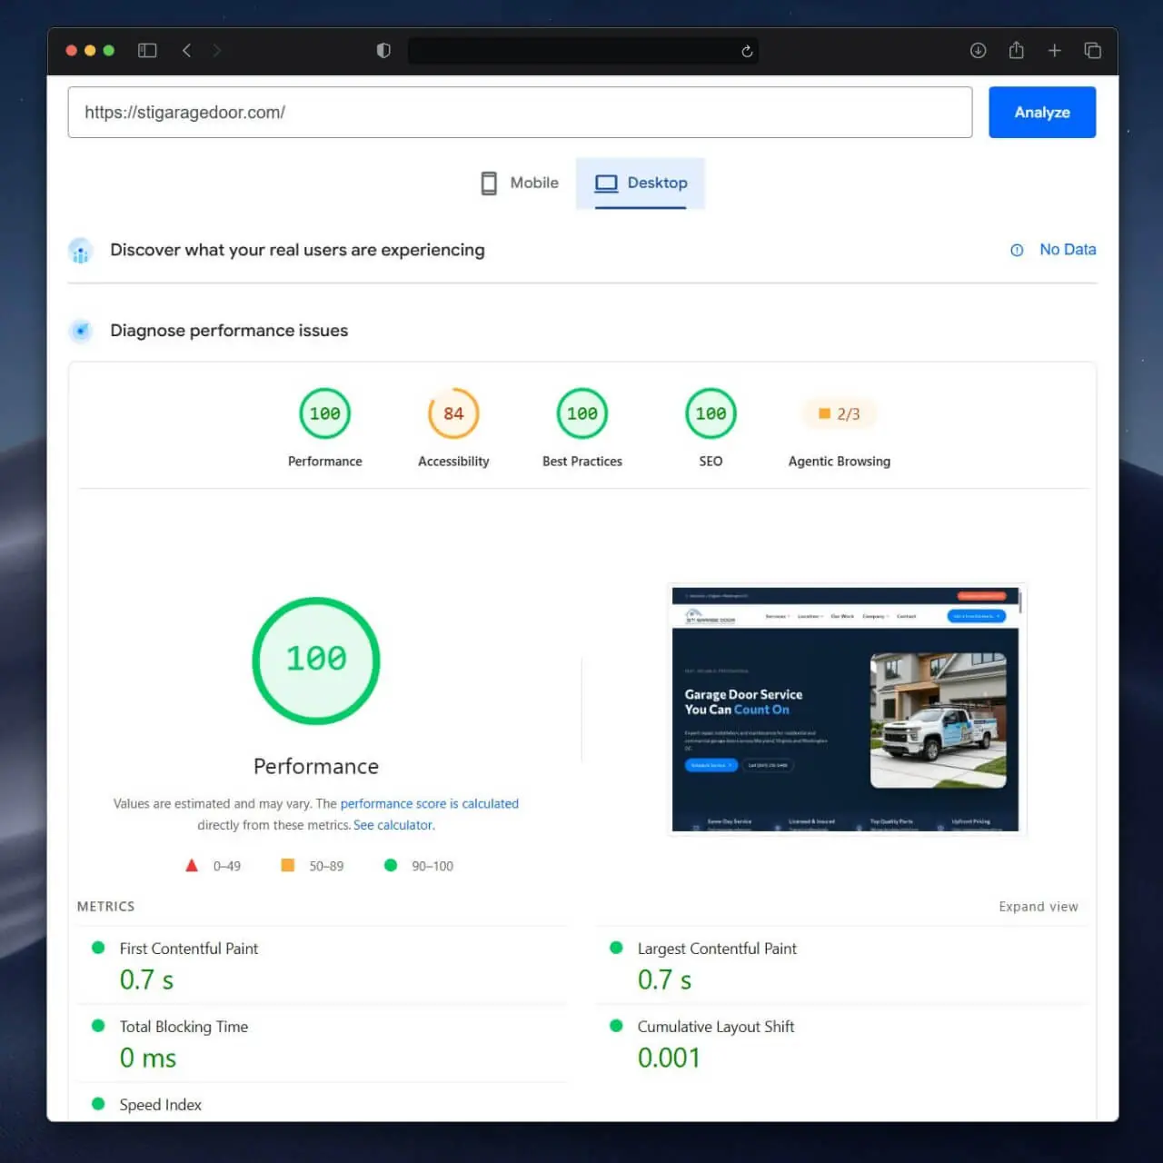Click the Diagnose performance issues heading
Screen dimensions: 1163x1163
click(x=229, y=331)
